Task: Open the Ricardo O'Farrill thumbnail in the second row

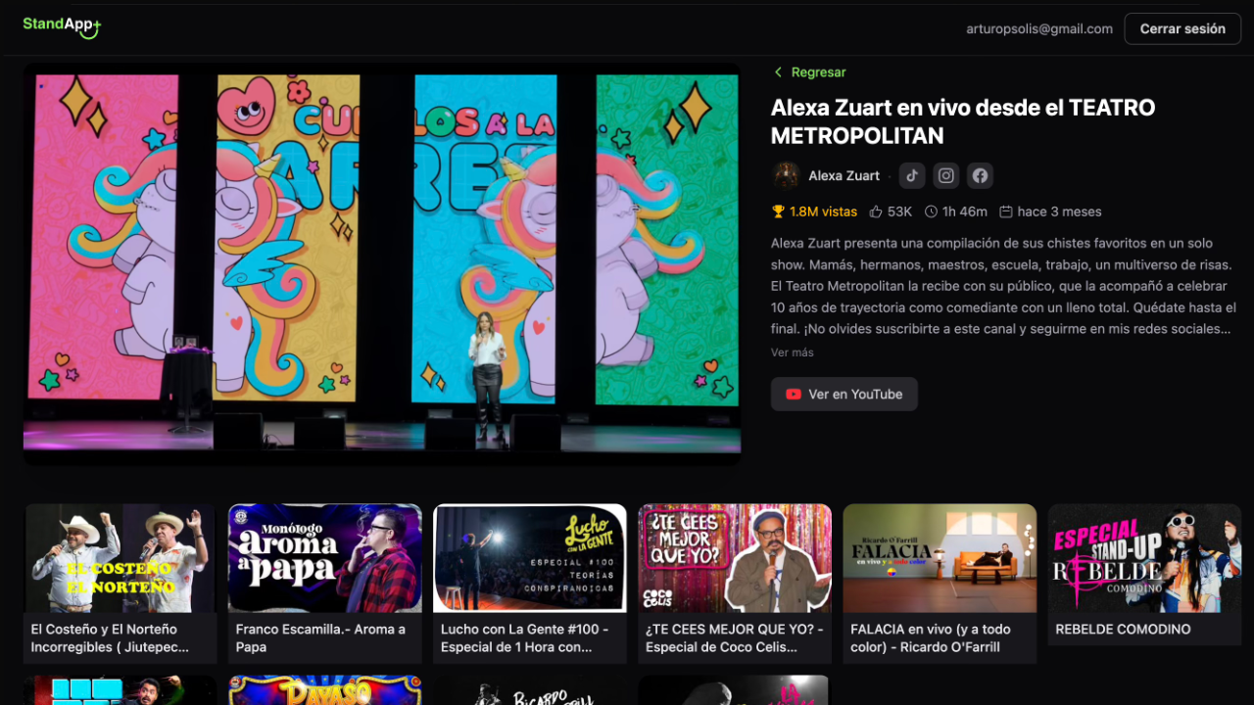Action: pyautogui.click(x=530, y=690)
